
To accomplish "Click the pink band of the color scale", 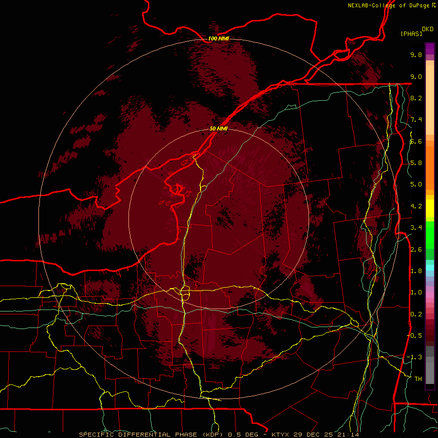I will [x=430, y=295].
